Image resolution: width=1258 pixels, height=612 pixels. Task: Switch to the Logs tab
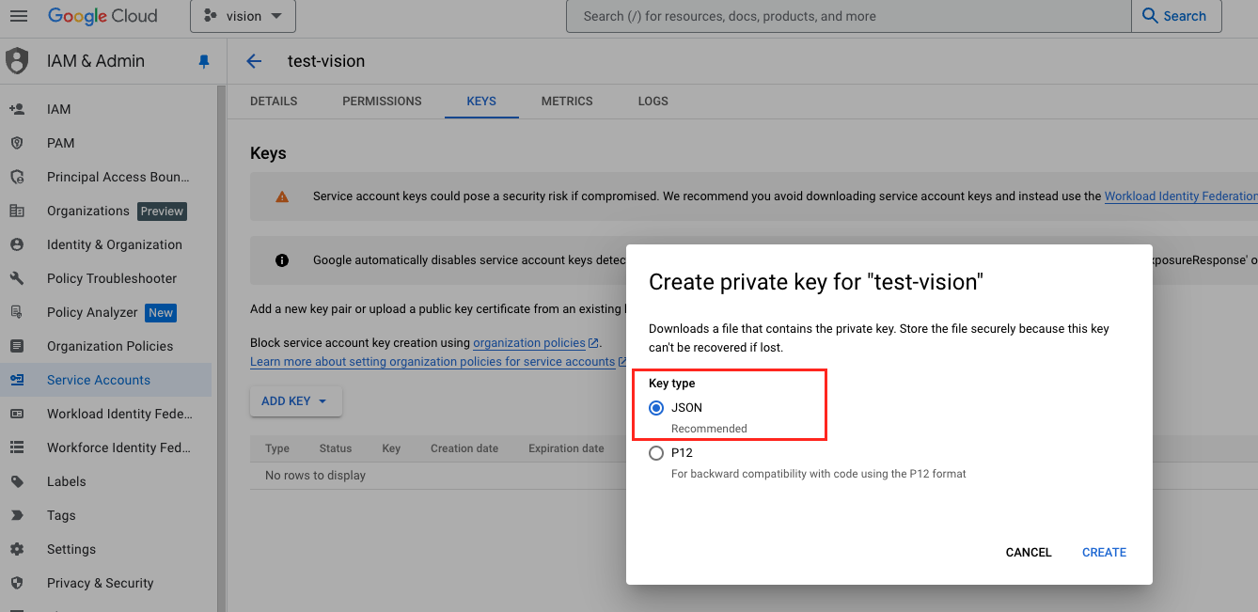(653, 101)
